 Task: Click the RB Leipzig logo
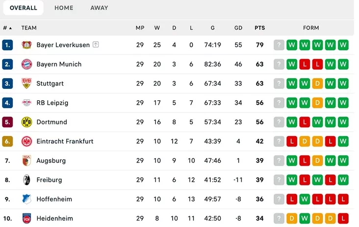click(x=27, y=103)
